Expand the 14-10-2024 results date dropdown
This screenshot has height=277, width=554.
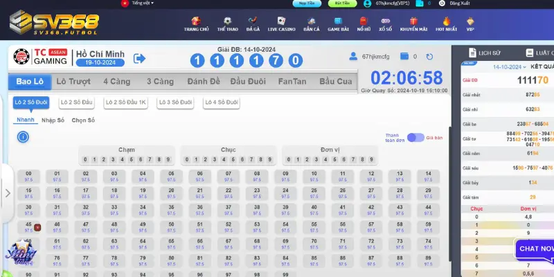point(510,67)
